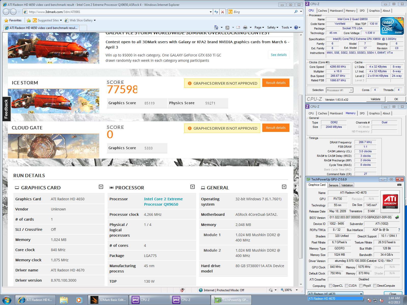
Task: Open About tab in top CPU-Z window
Action: click(386, 11)
